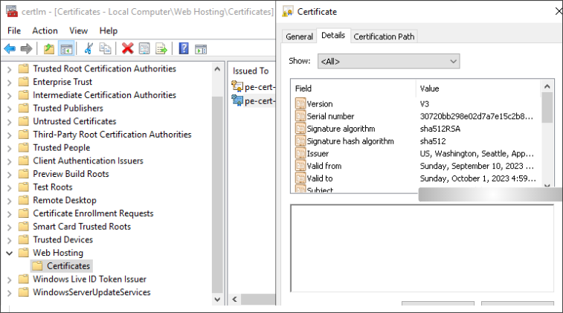Switch to the General tab
The height and width of the screenshot is (313, 563).
(x=299, y=36)
